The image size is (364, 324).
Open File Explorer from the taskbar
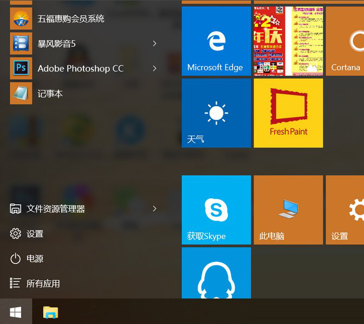point(50,312)
